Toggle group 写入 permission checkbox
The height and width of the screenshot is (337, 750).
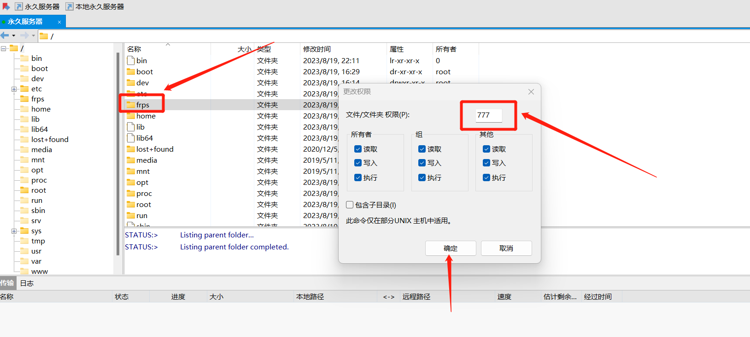[x=422, y=163]
